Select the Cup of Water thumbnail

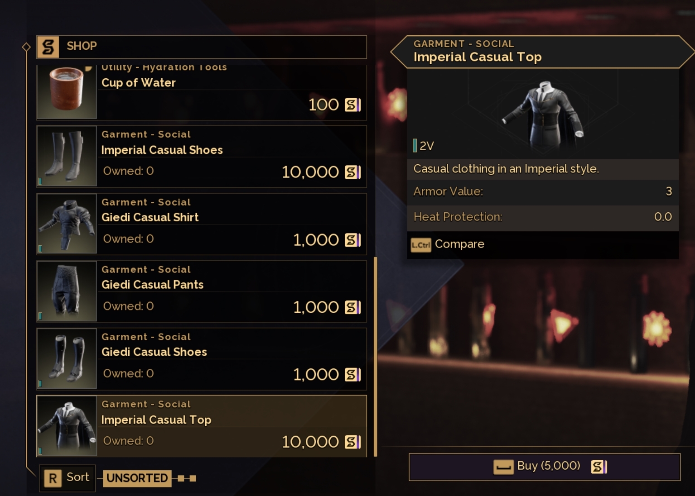67,92
